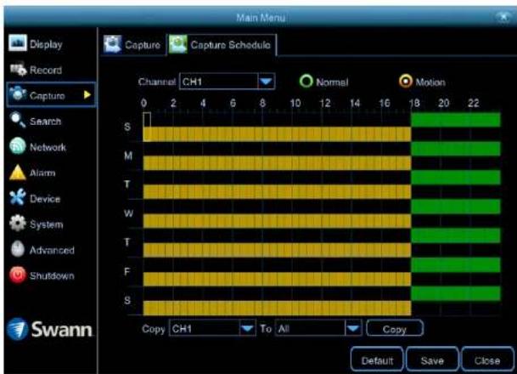Viewport: 517px width, 374px height.
Task: Click the Capture Schedule tab icon
Action: [x=178, y=44]
